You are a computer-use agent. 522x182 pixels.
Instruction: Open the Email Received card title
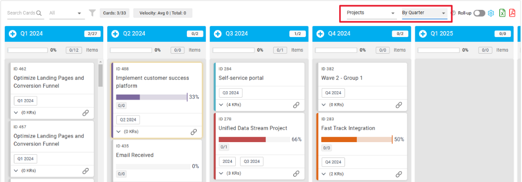[x=135, y=155]
